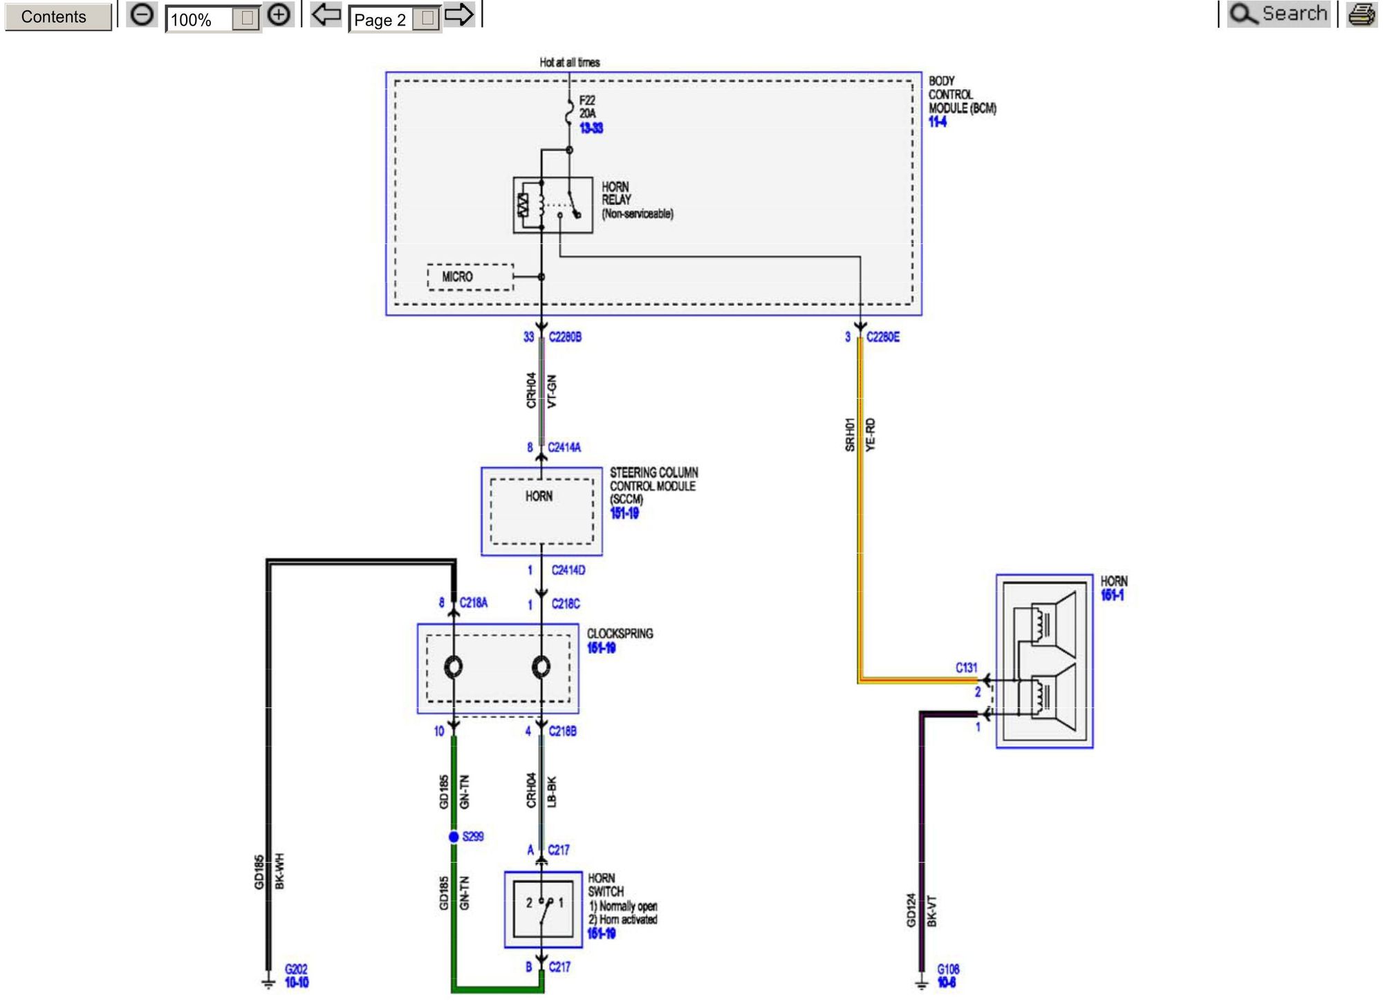The height and width of the screenshot is (1008, 1383).
Task: Follow ground G202 reference link 10-10
Action: [297, 982]
